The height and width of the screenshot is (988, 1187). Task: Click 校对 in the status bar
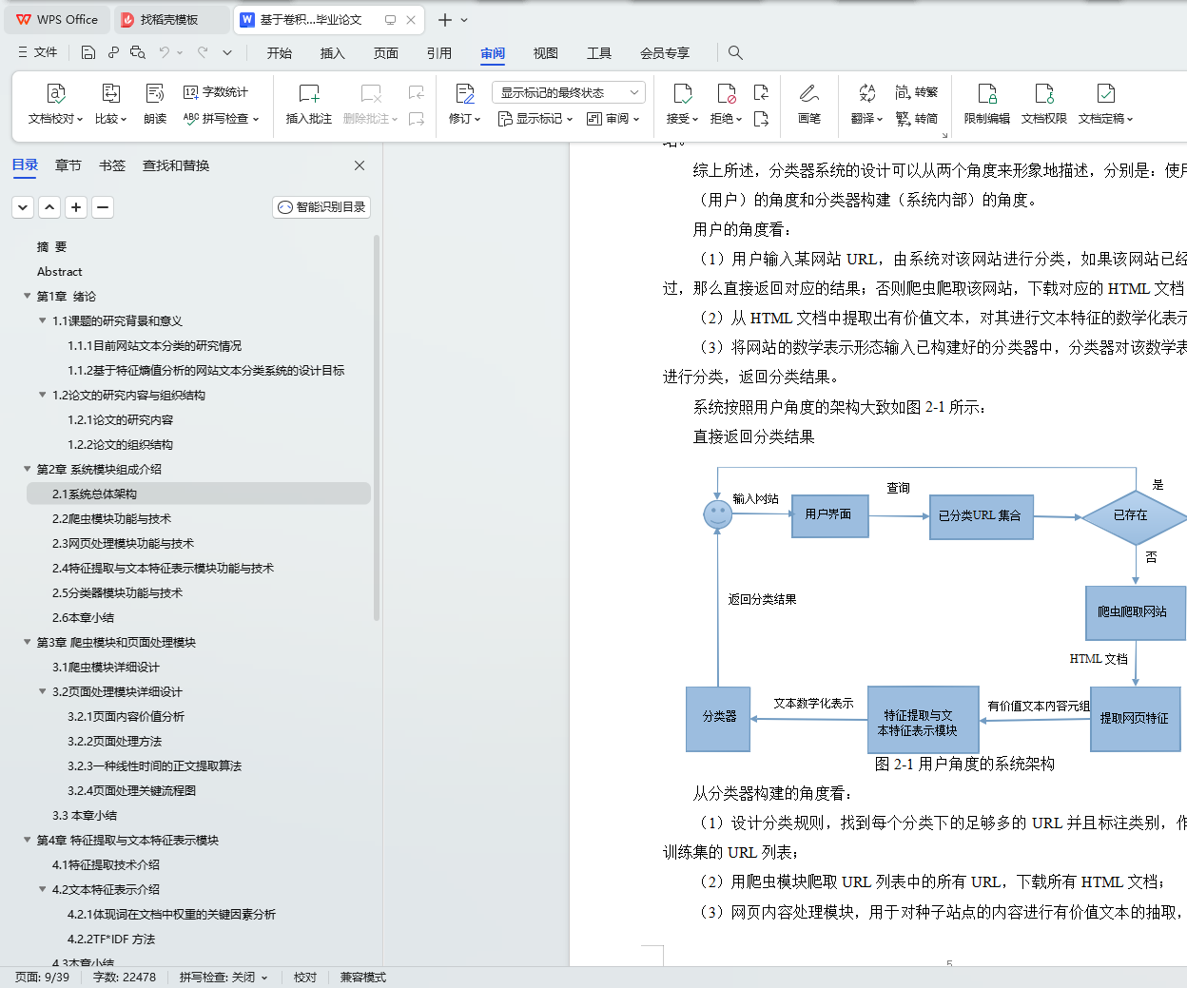305,978
